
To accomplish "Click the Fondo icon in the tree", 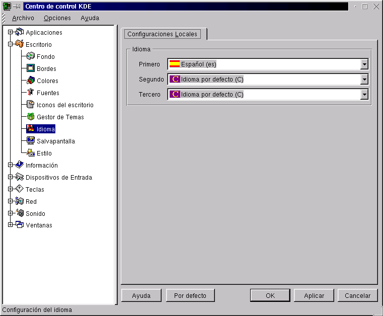I will click(31, 56).
